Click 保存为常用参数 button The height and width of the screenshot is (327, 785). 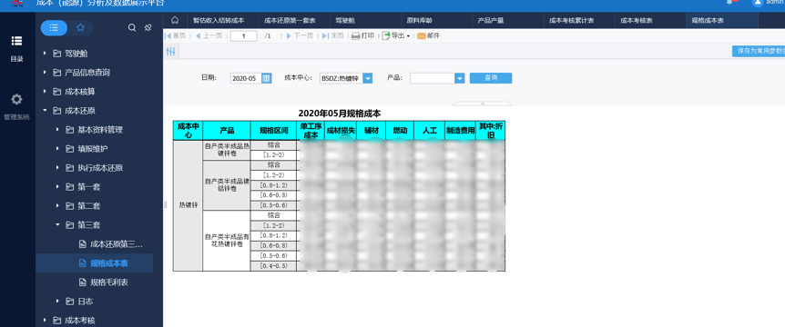tap(759, 52)
